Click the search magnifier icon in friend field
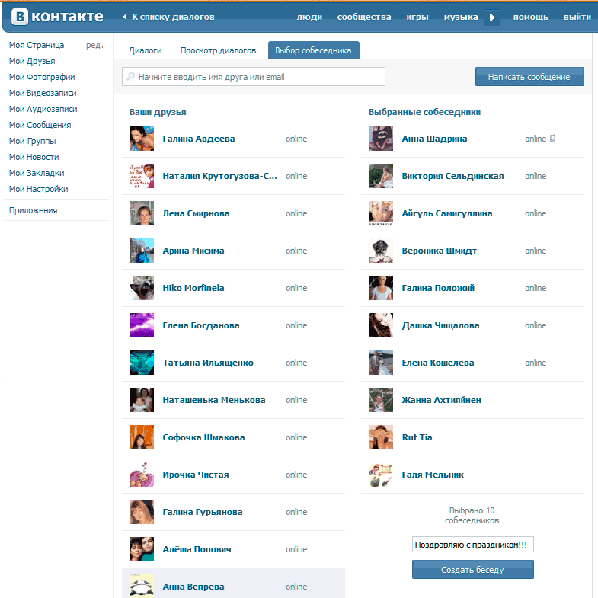The image size is (598, 598). [x=131, y=77]
